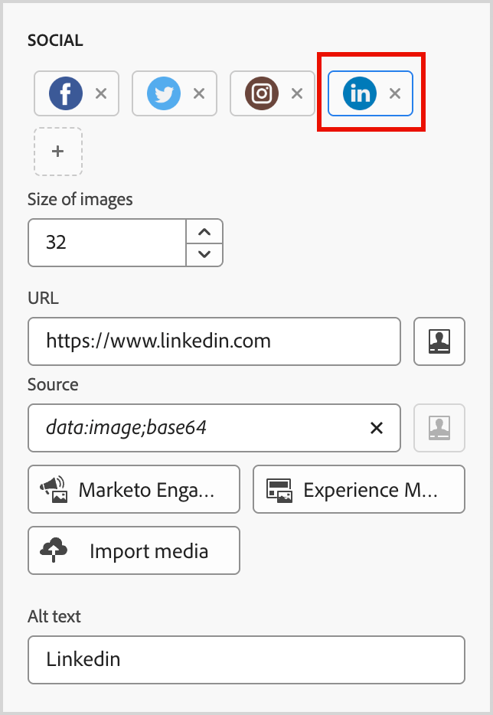Select the highlighted LinkedIn social icon
Viewport: 493px width, 715px height.
coord(361,93)
